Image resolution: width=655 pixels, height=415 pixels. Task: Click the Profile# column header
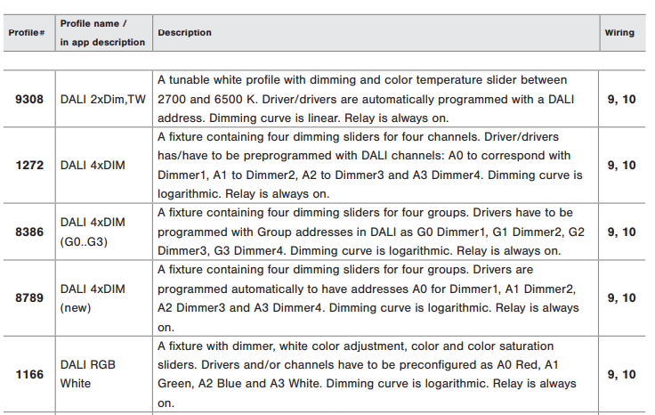pyautogui.click(x=27, y=33)
